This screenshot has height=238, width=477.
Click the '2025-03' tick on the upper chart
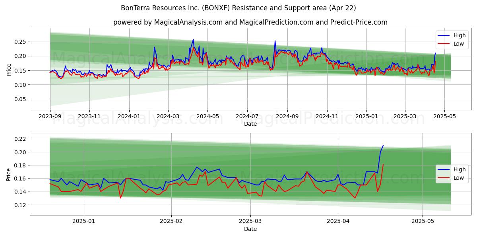click(405, 117)
